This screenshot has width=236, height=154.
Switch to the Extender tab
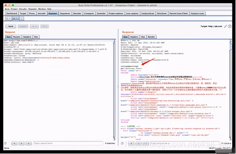pyautogui.click(x=101, y=13)
